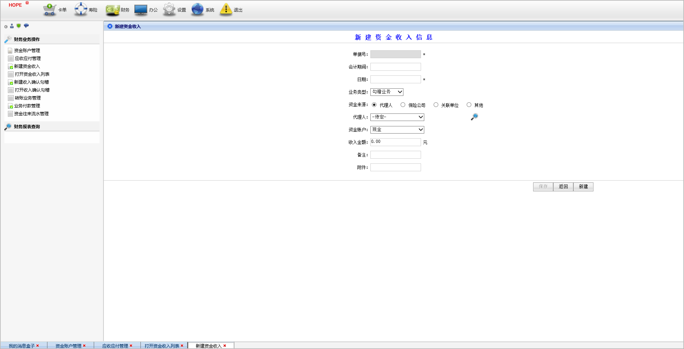Click the 退出 warning icon
Screen dimensions: 684x349
[226, 9]
